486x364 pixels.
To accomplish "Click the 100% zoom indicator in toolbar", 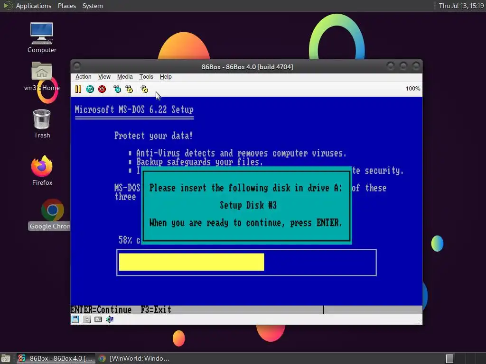I will pyautogui.click(x=413, y=89).
